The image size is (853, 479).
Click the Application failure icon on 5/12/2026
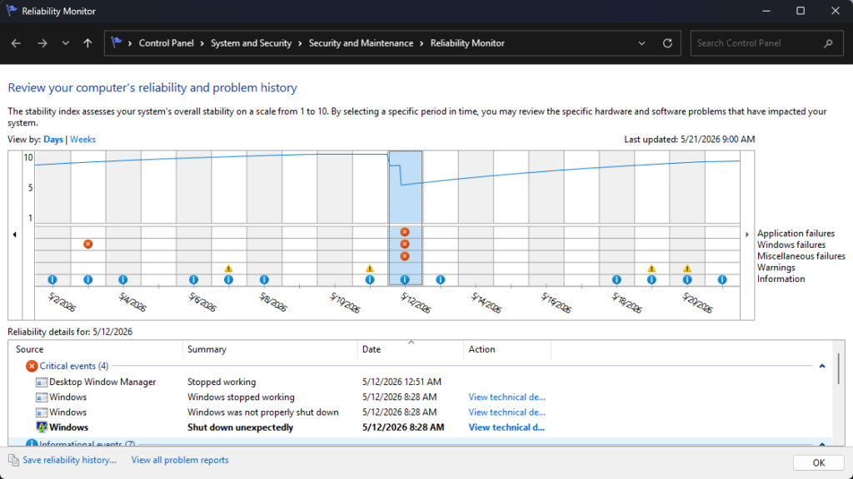point(405,232)
